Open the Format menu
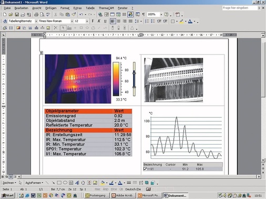Viewport: 266px width, 199px height. point(65,8)
